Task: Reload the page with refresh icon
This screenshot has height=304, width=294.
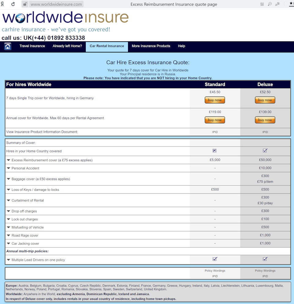Action: (x=13, y=4)
